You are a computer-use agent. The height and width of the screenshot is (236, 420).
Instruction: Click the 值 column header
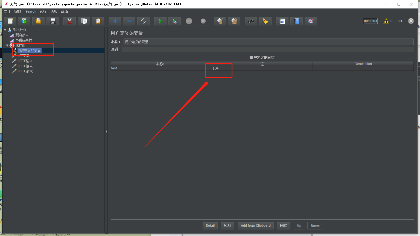pyautogui.click(x=262, y=64)
